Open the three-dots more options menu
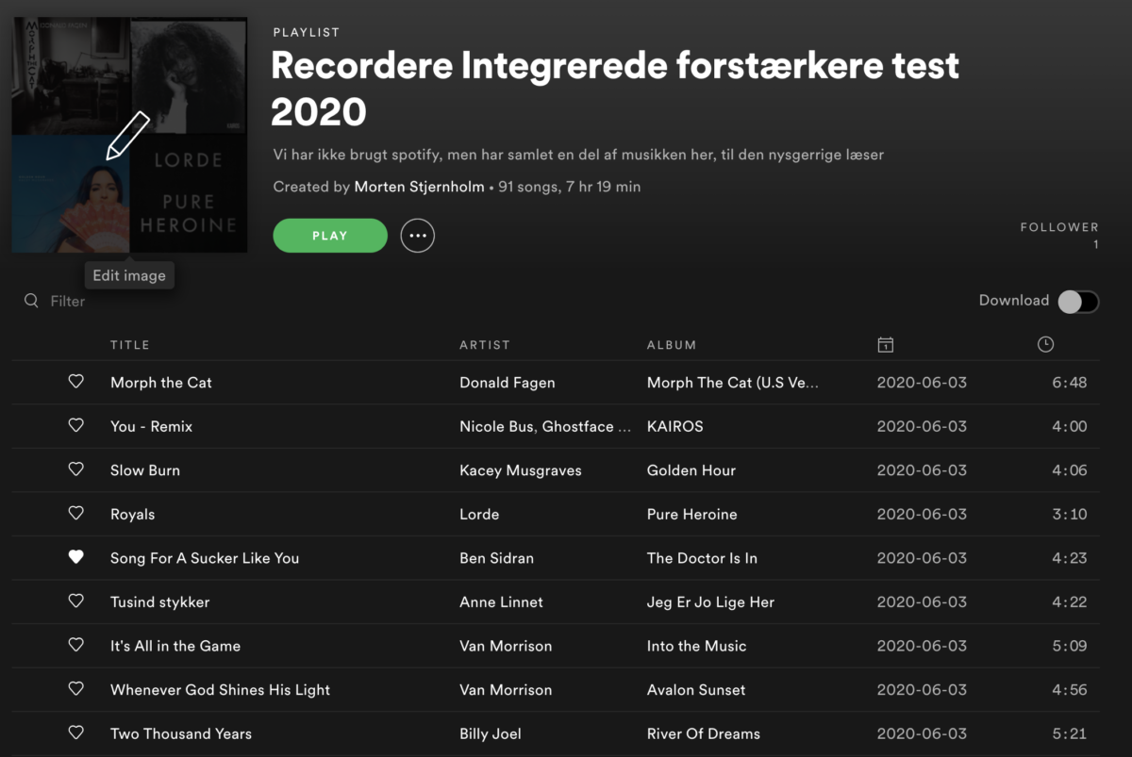Viewport: 1132px width, 757px height. coord(418,236)
